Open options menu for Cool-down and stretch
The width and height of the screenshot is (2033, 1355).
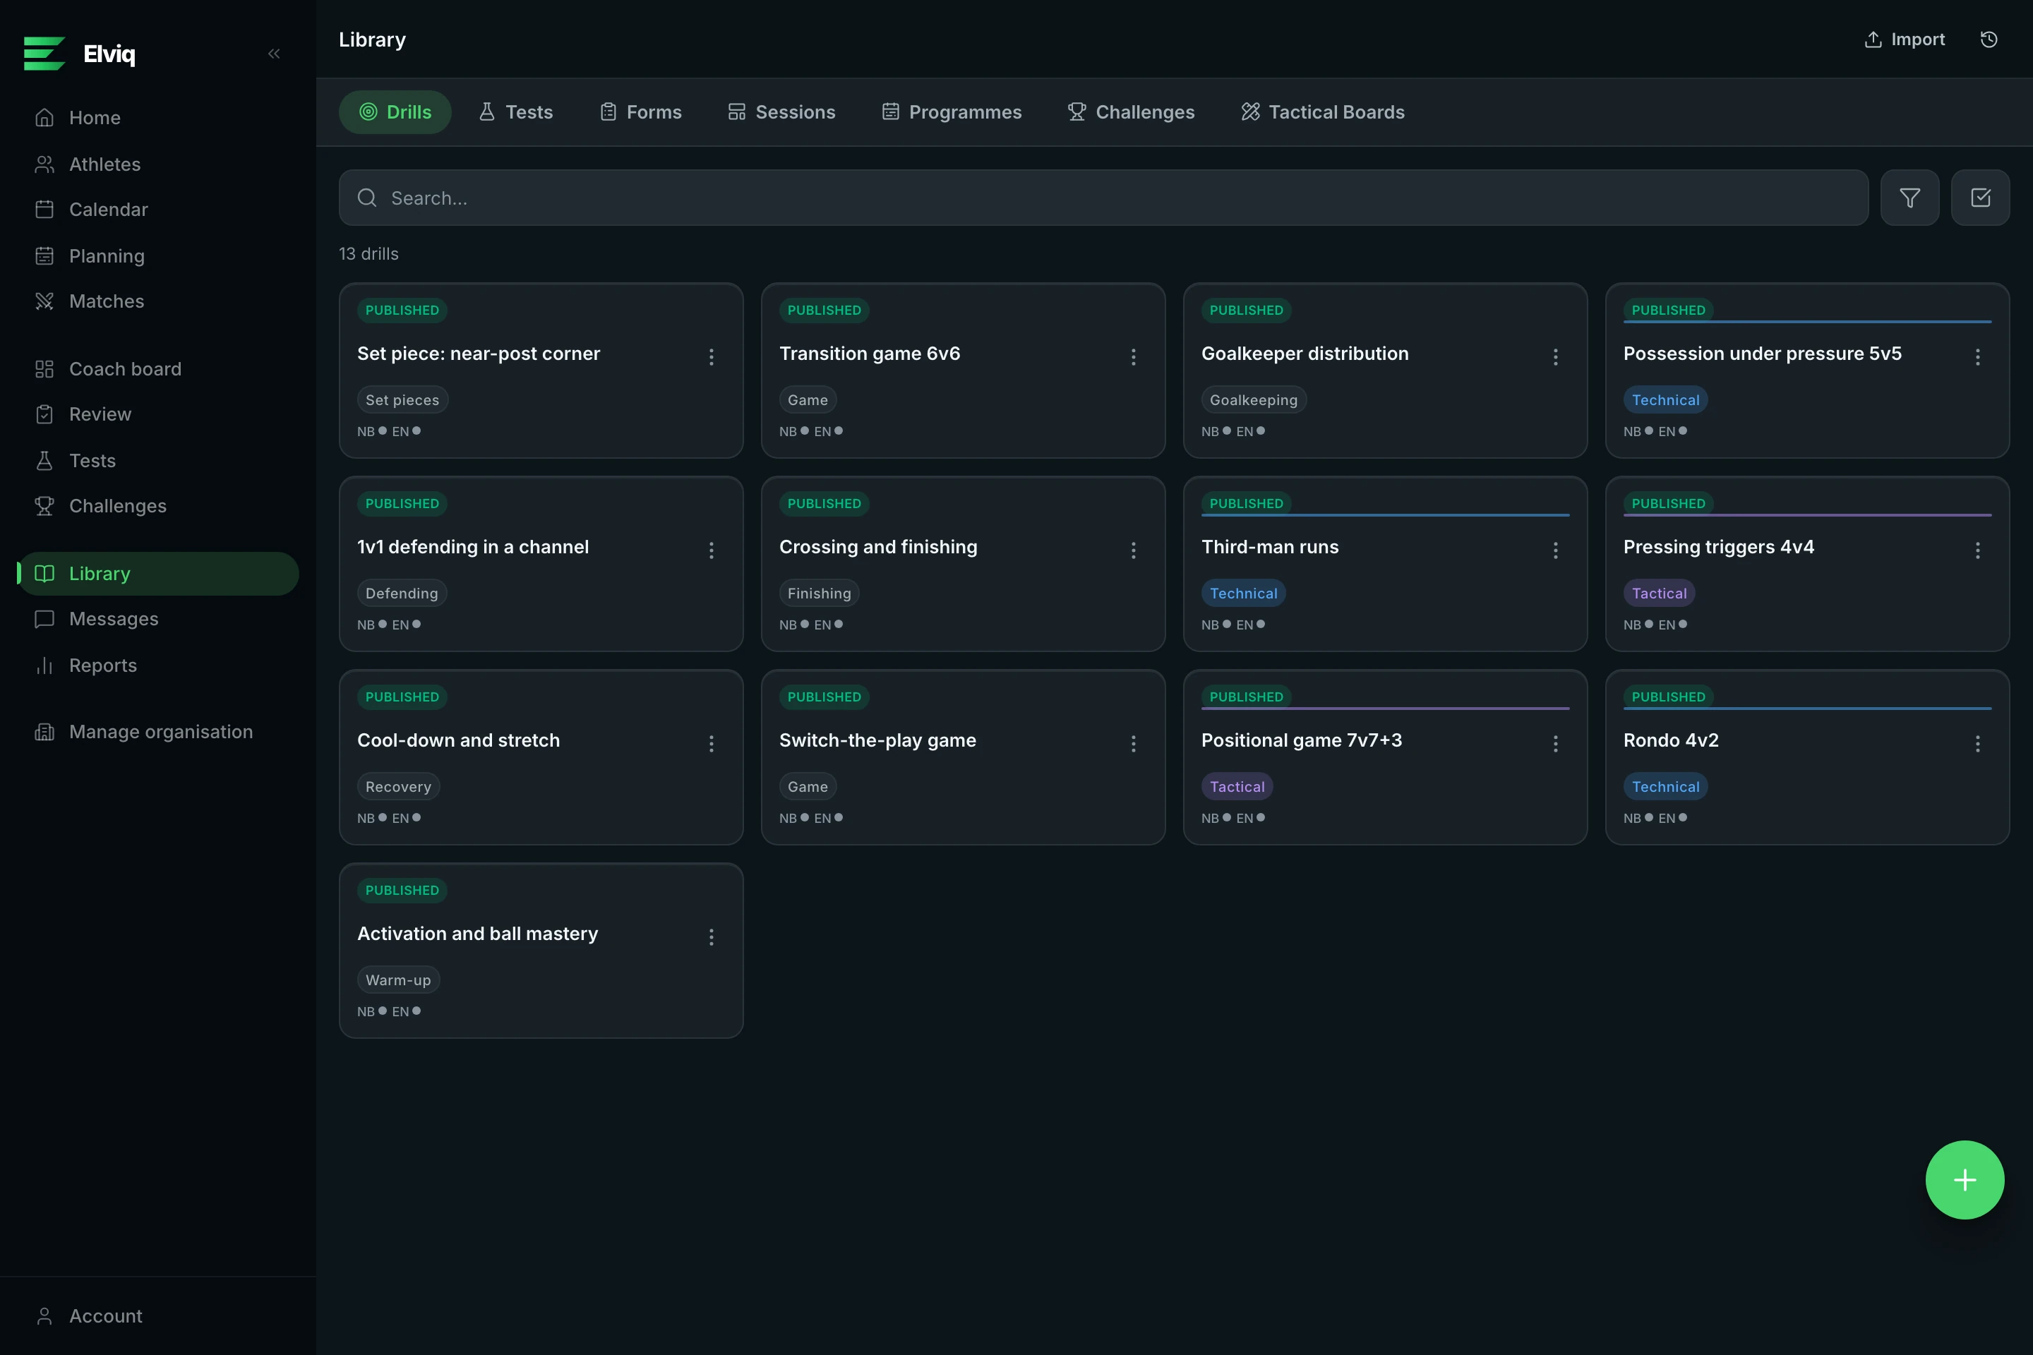[712, 743]
